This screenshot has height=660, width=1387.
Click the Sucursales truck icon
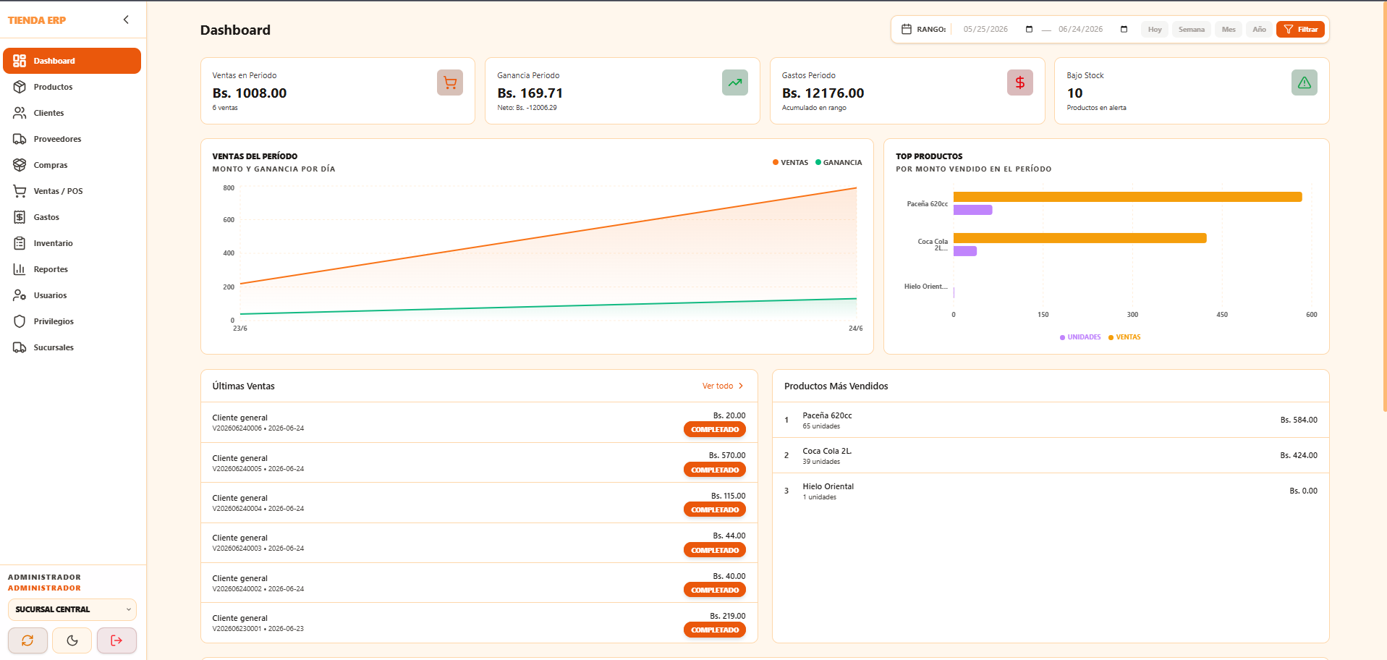[20, 347]
